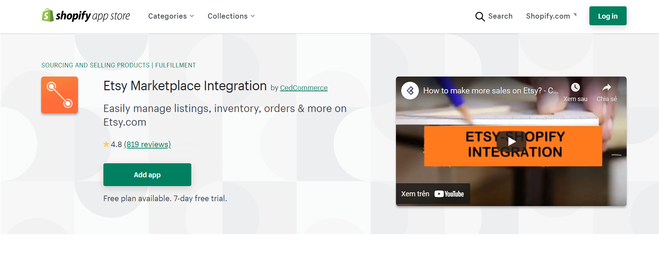The image size is (659, 257).
Task: Click the video channel avatar icon
Action: point(410,91)
